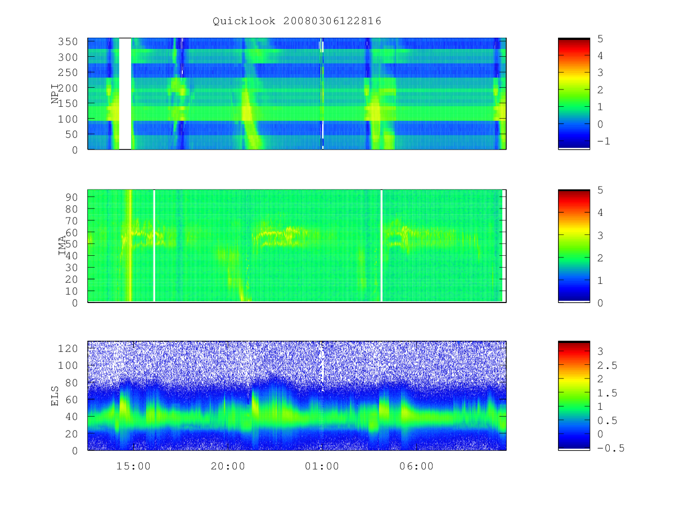Click the Quicklook 20080306122816 plot title
This screenshot has height=506, width=675.
click(297, 21)
